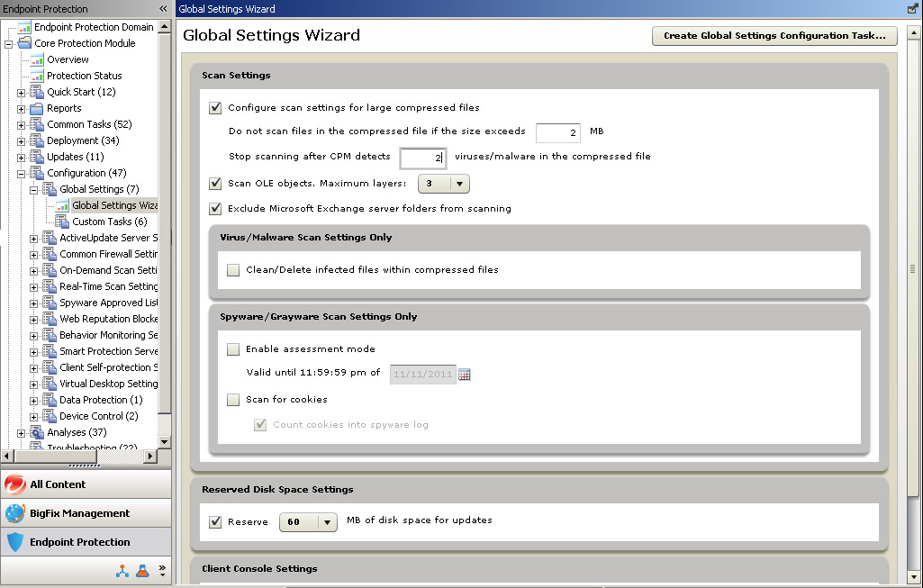Expand the ActiveUpdate Server node
This screenshot has height=588, width=923.
coord(33,239)
